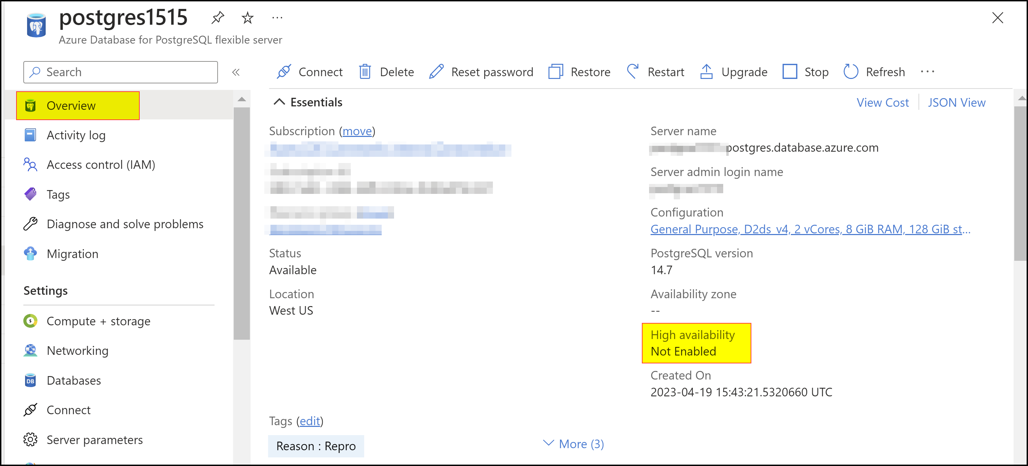Choose Upgrade command

pyautogui.click(x=734, y=72)
